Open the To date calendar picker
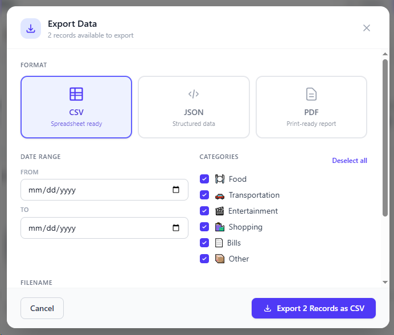 pos(176,228)
